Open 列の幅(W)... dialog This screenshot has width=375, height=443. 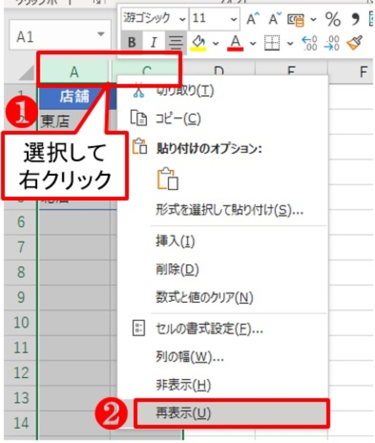click(189, 357)
